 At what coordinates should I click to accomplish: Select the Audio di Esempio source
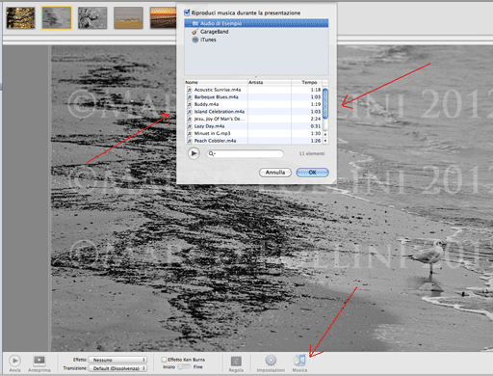256,23
